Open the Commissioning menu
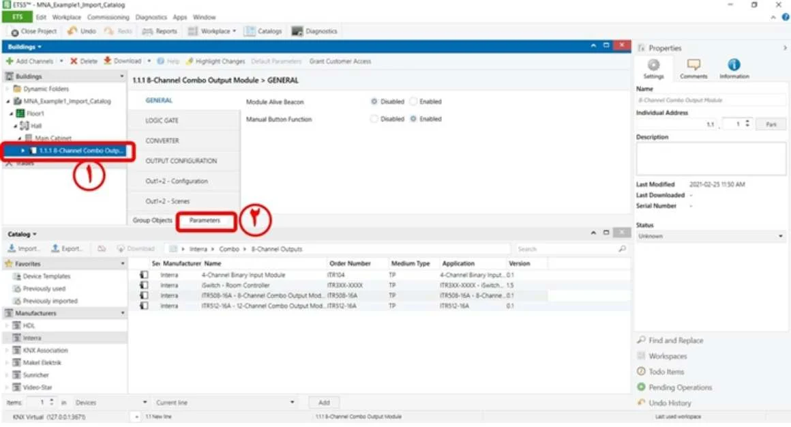 (x=108, y=17)
